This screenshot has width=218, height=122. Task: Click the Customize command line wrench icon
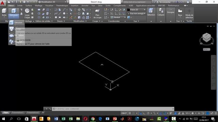50,109
